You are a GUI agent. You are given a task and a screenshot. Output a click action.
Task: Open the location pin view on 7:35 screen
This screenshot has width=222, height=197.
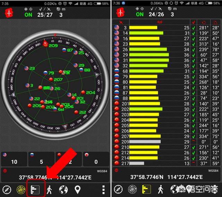(x=78, y=190)
